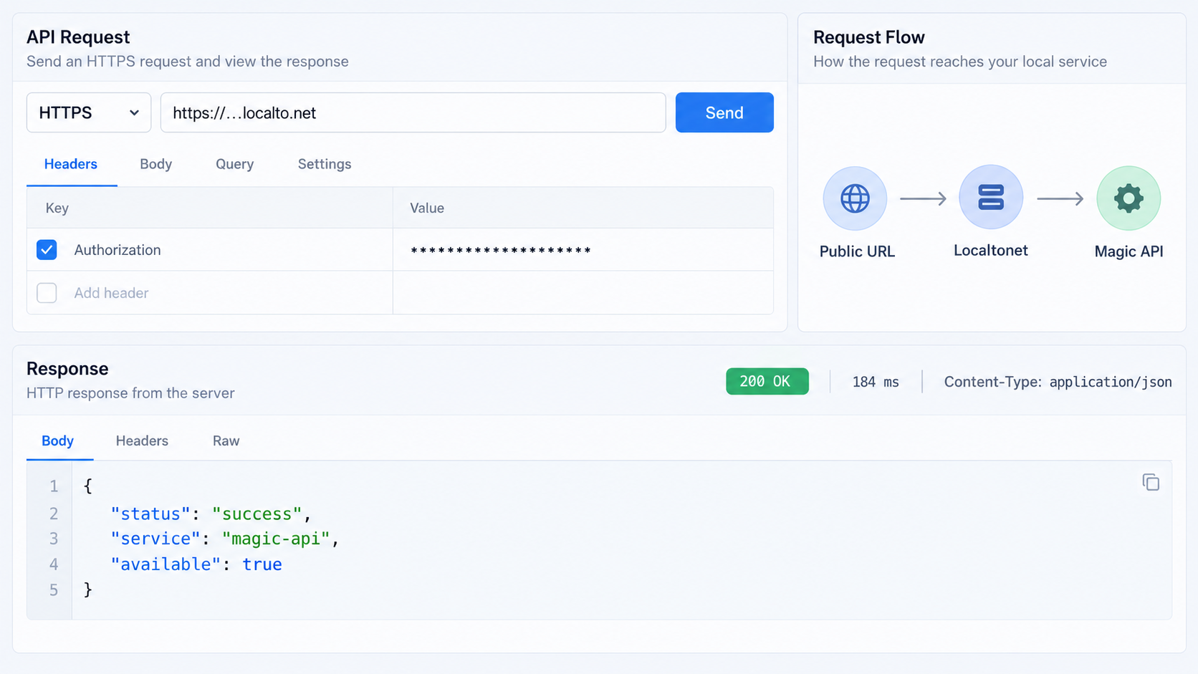The width and height of the screenshot is (1198, 674).
Task: Click the Magic API label
Action: [1129, 251]
